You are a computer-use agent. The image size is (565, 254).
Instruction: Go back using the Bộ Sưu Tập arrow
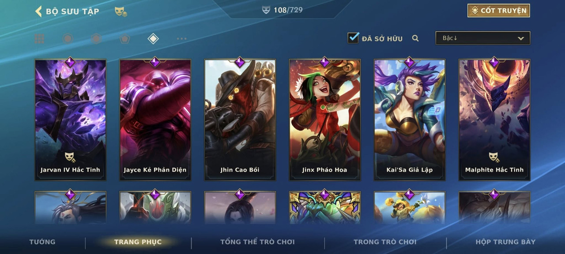(38, 11)
